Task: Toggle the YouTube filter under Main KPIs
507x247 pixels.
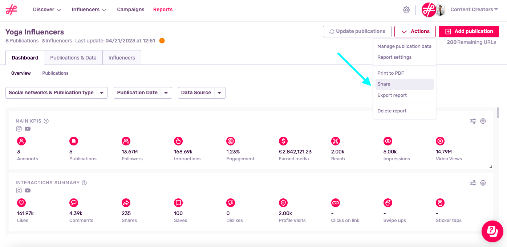Action: click(x=27, y=128)
